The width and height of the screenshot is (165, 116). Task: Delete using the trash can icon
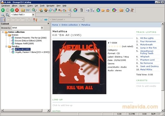(x=81, y=10)
